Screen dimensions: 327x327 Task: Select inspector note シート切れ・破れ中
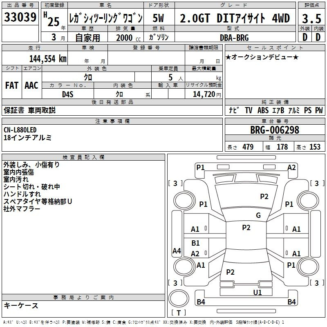coord(32,186)
